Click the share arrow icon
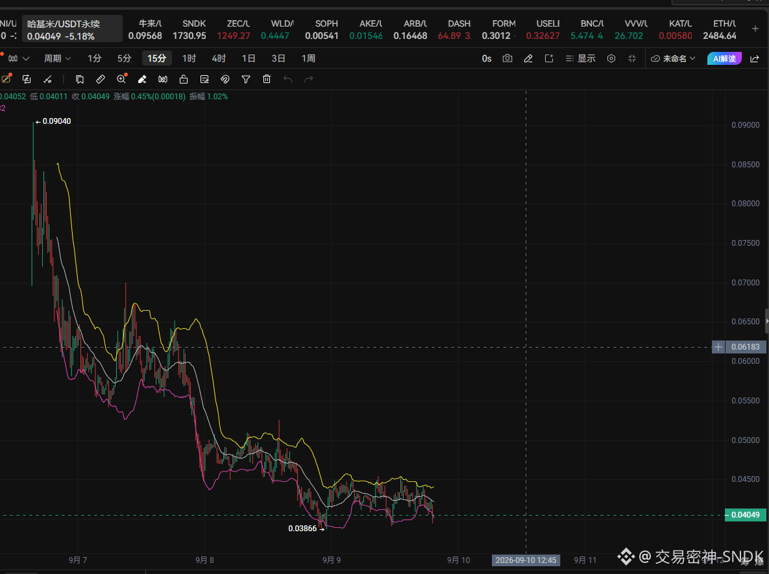769x574 pixels. tap(754, 59)
